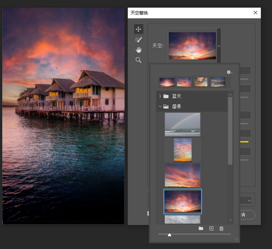Select the pink streaked clouds sky thumbnail
272x249 pixels.
tap(183, 175)
